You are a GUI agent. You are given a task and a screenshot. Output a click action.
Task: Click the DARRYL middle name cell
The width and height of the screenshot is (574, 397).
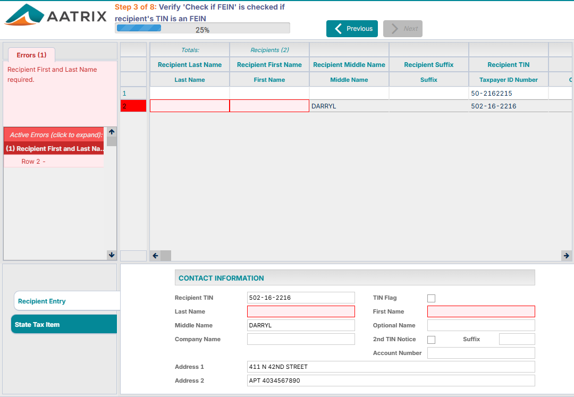tap(349, 106)
